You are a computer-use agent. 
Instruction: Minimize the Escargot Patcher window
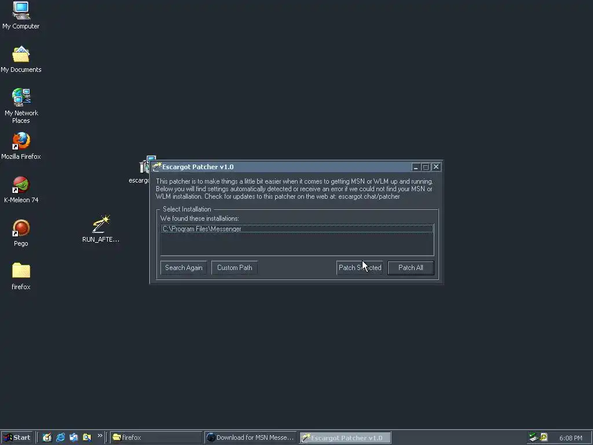click(x=415, y=167)
